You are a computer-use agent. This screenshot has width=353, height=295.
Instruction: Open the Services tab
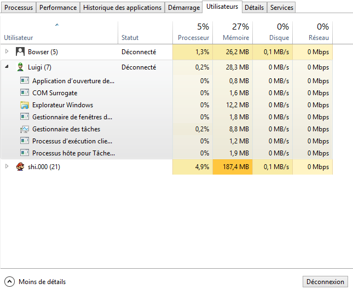pos(281,8)
